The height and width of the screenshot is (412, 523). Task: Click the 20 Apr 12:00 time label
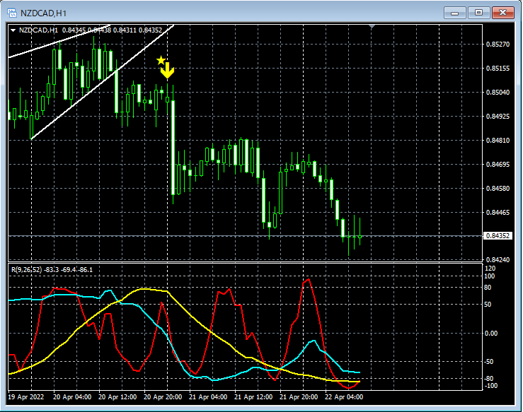(117, 397)
